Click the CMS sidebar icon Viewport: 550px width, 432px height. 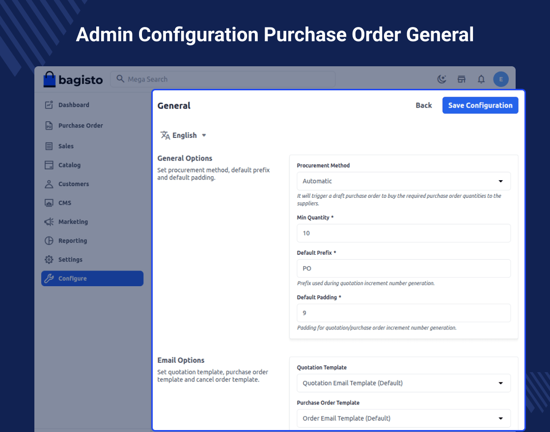click(x=49, y=203)
